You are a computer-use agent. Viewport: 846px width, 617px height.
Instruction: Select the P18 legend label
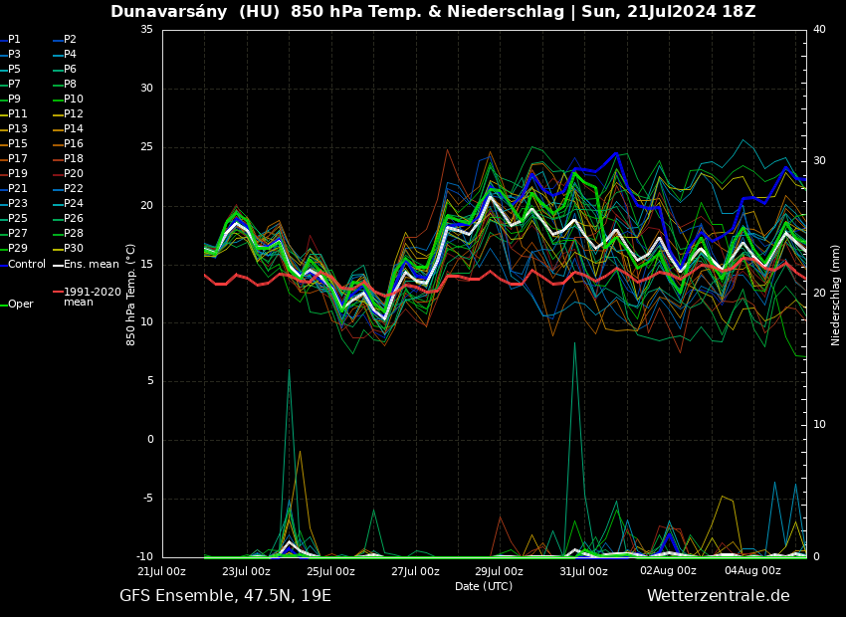(73, 159)
